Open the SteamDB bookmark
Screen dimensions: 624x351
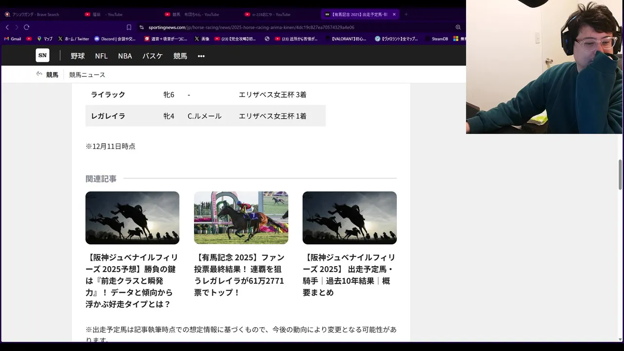tap(436, 39)
